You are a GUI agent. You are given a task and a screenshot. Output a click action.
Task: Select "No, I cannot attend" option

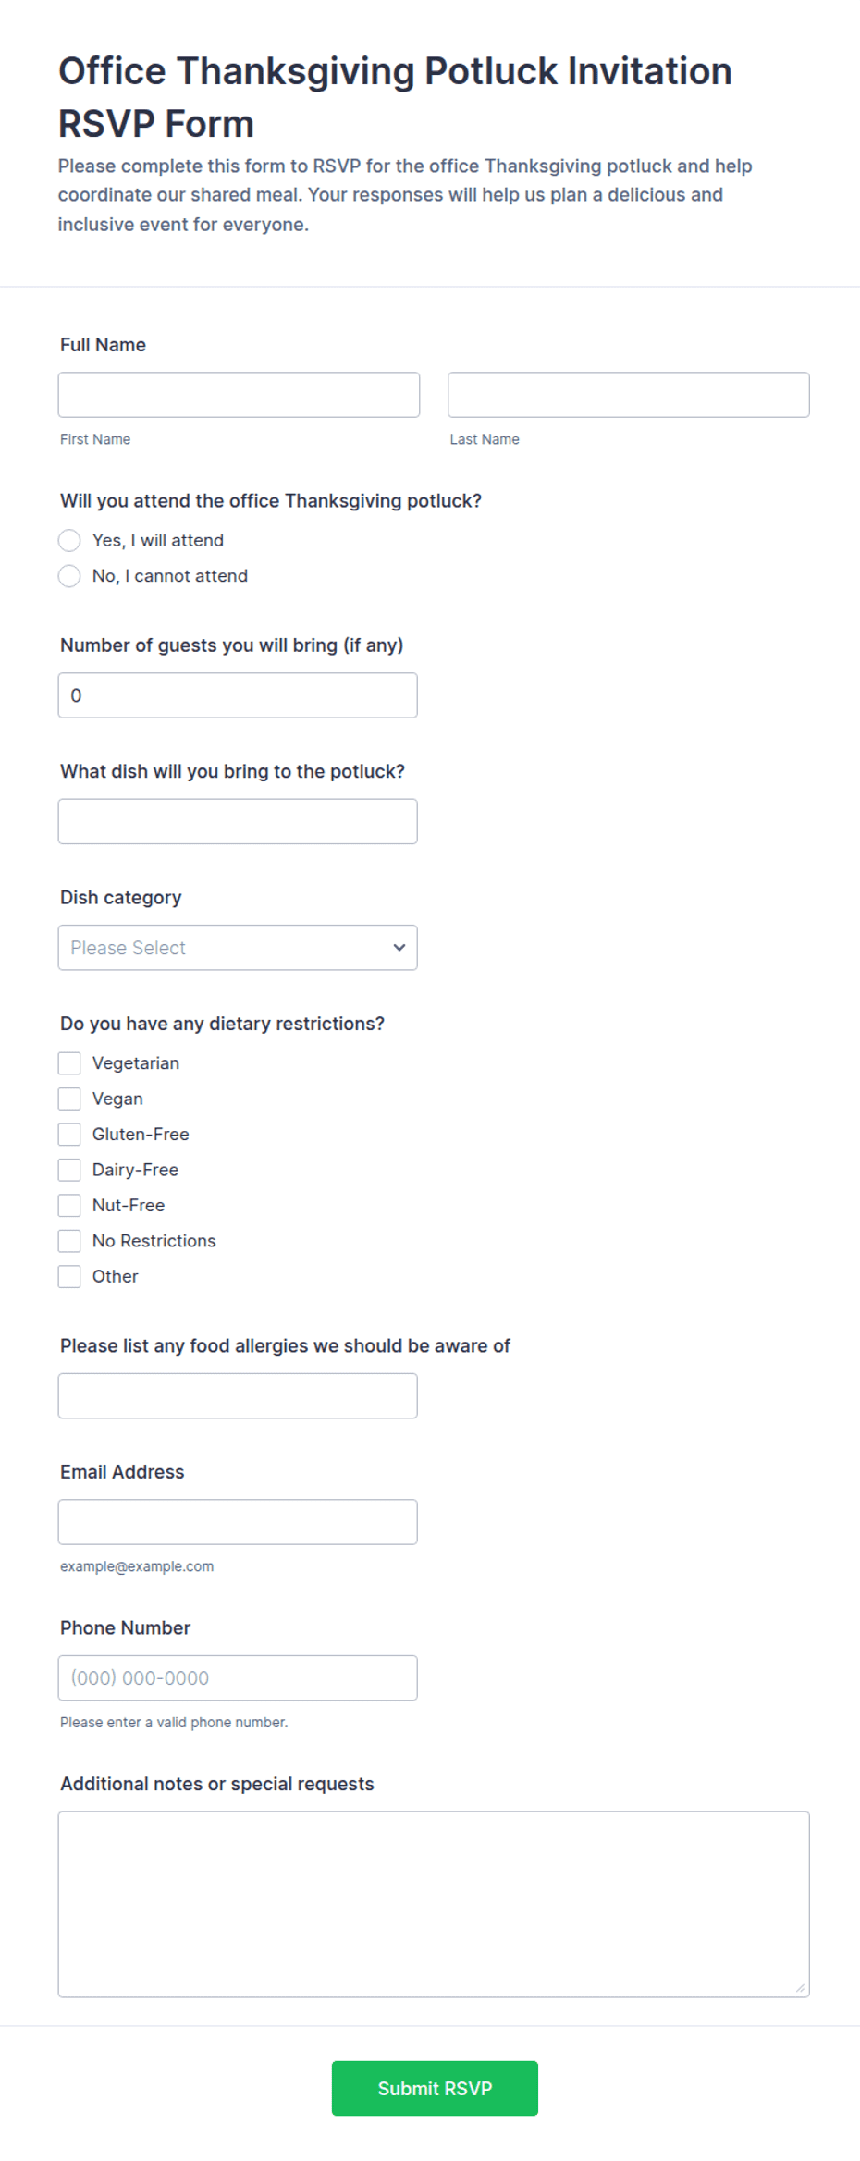(x=69, y=576)
